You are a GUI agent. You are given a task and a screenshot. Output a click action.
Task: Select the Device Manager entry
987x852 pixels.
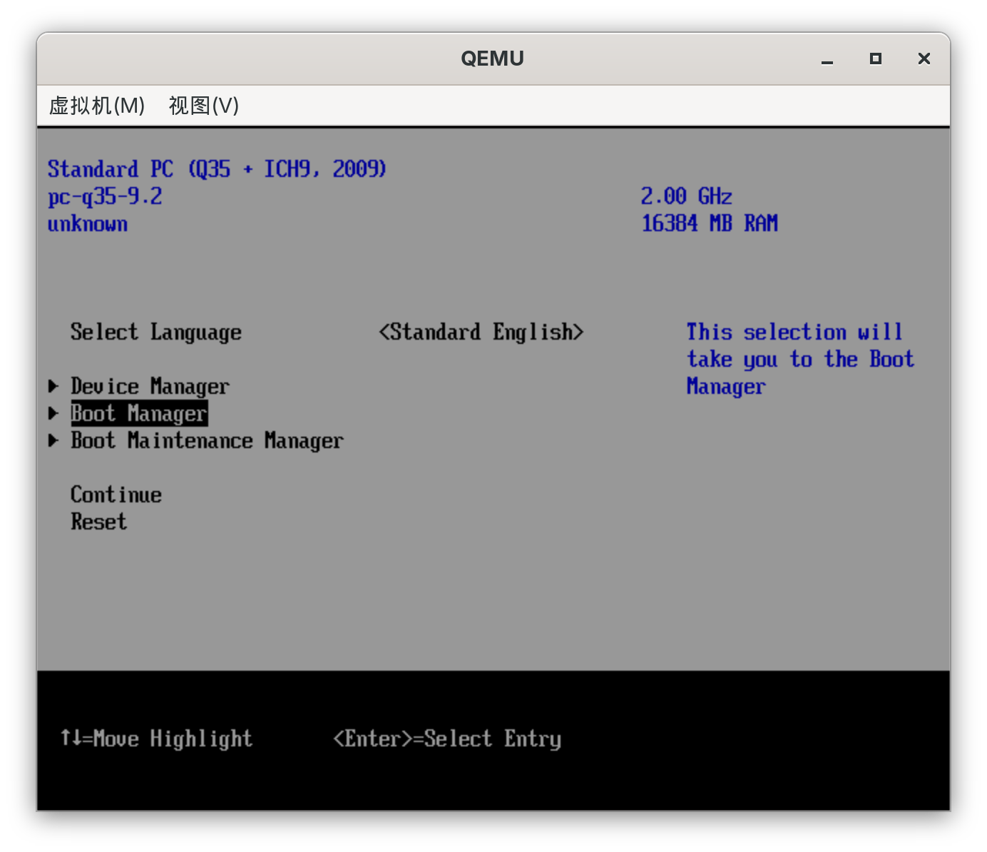[150, 387]
